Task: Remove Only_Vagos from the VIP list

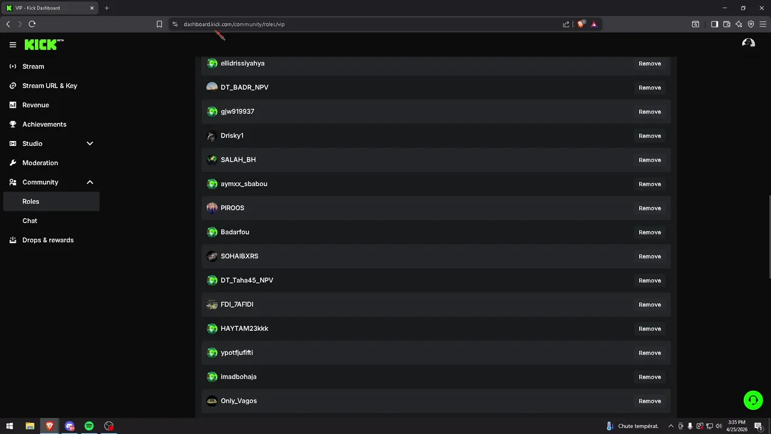Action: (x=649, y=401)
